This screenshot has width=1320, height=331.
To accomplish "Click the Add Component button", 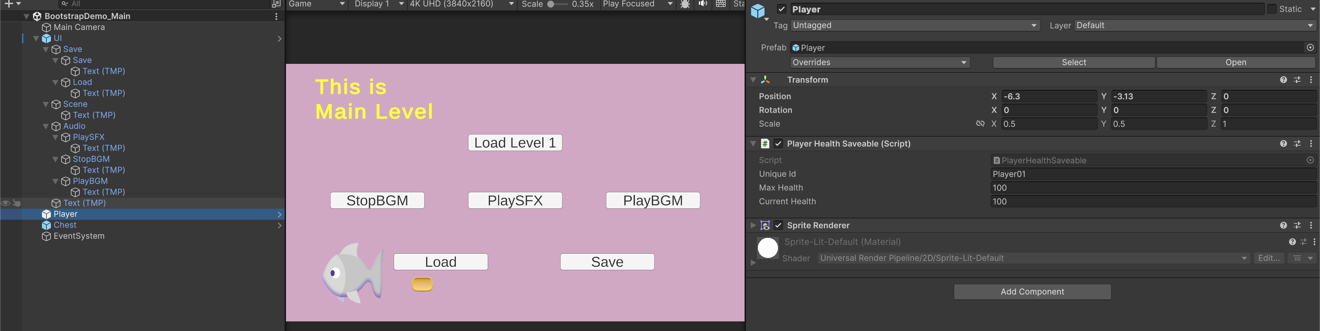I will pyautogui.click(x=1032, y=292).
